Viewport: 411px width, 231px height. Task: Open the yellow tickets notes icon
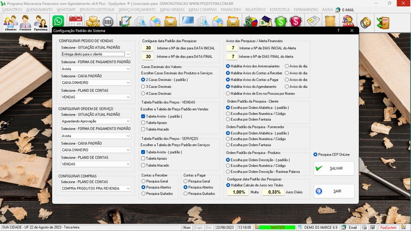tap(313, 22)
